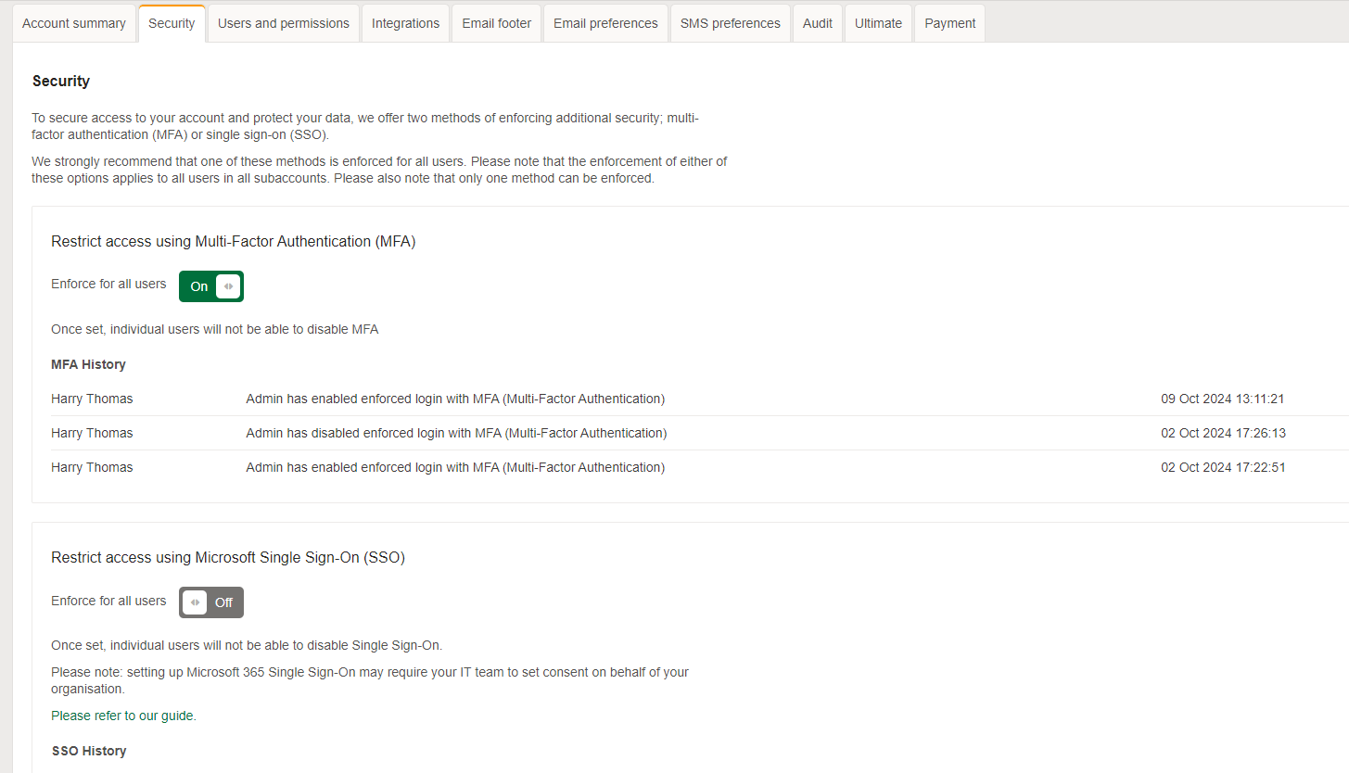Click Harry Thomas in the first MFA history row
Viewport: 1349px width, 773px height.
[92, 399]
